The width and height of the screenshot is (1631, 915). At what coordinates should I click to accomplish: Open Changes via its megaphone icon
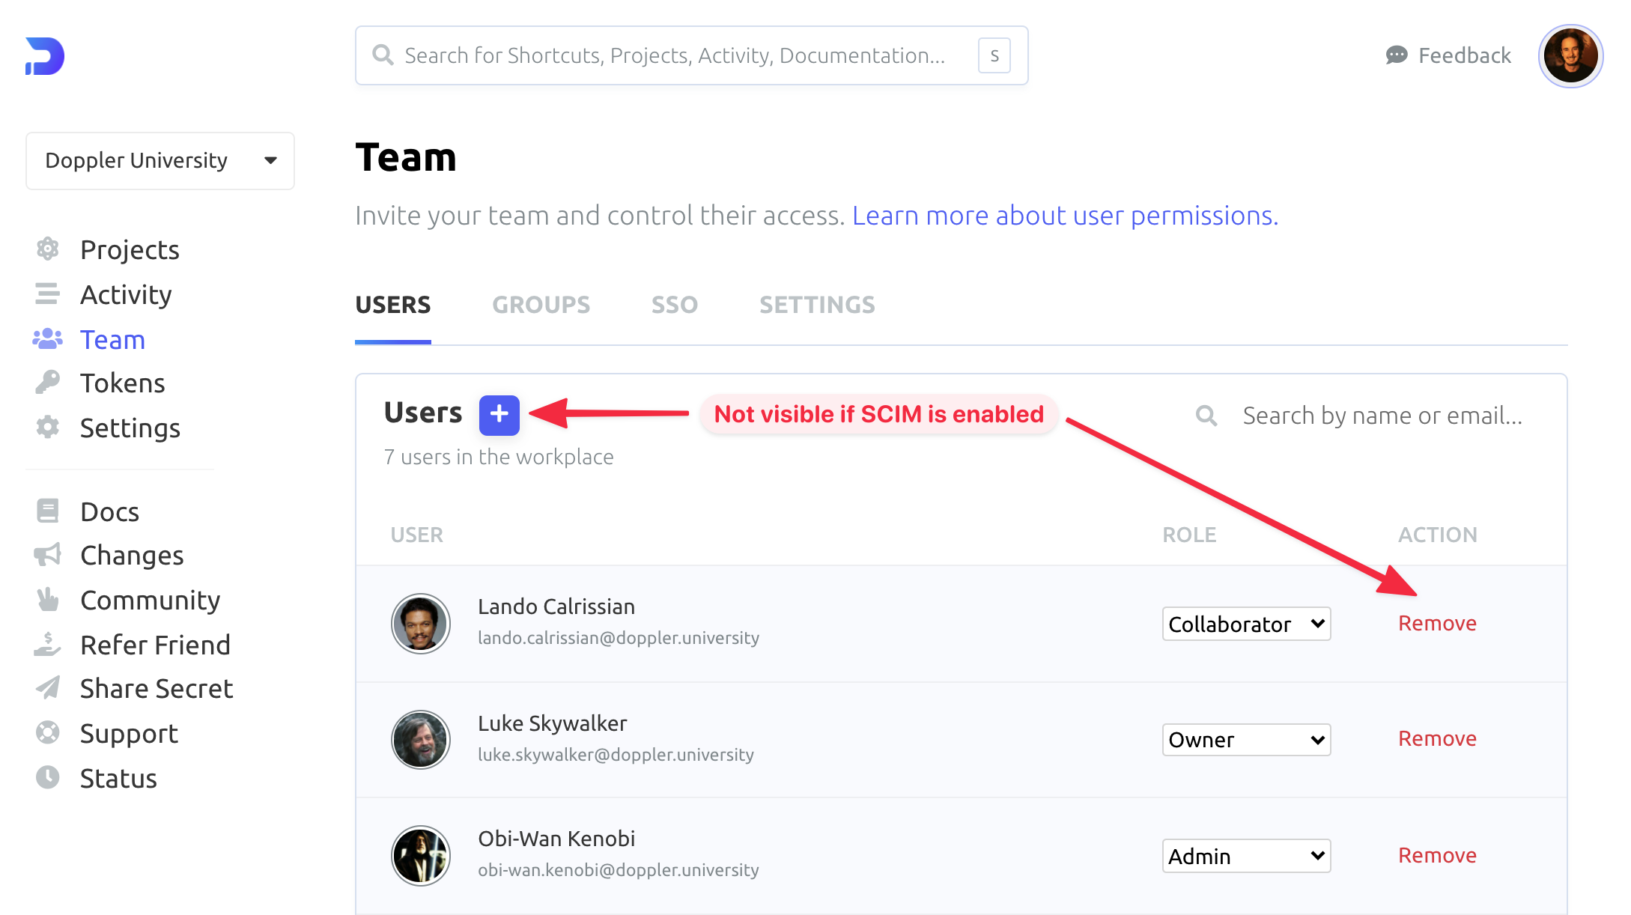tap(47, 555)
